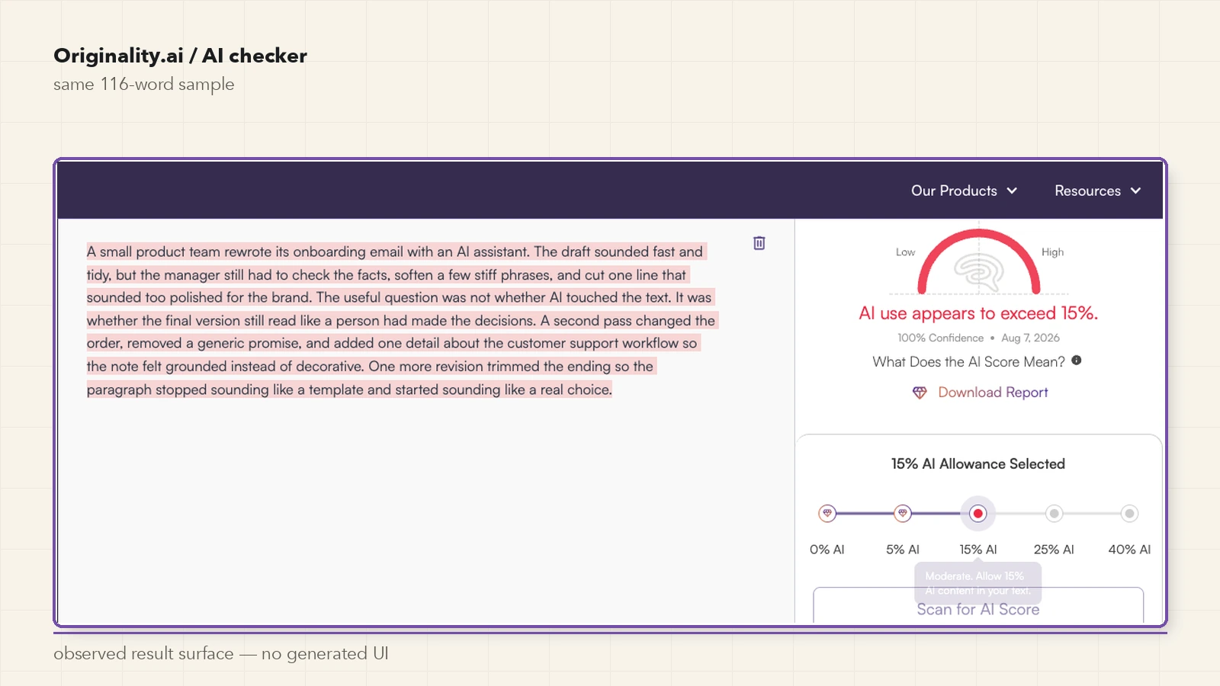
Task: Expand the chevron next to Our Products
Action: (x=1012, y=191)
